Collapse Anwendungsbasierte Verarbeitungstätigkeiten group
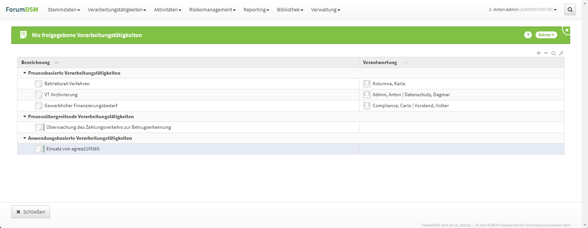 coord(25,138)
